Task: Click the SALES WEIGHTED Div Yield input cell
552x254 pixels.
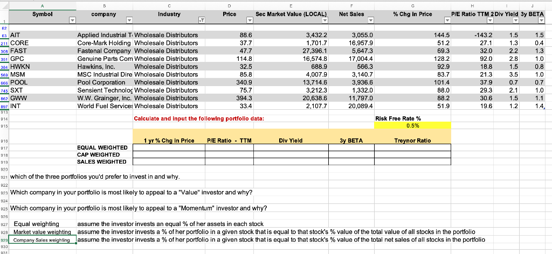Action: point(291,161)
